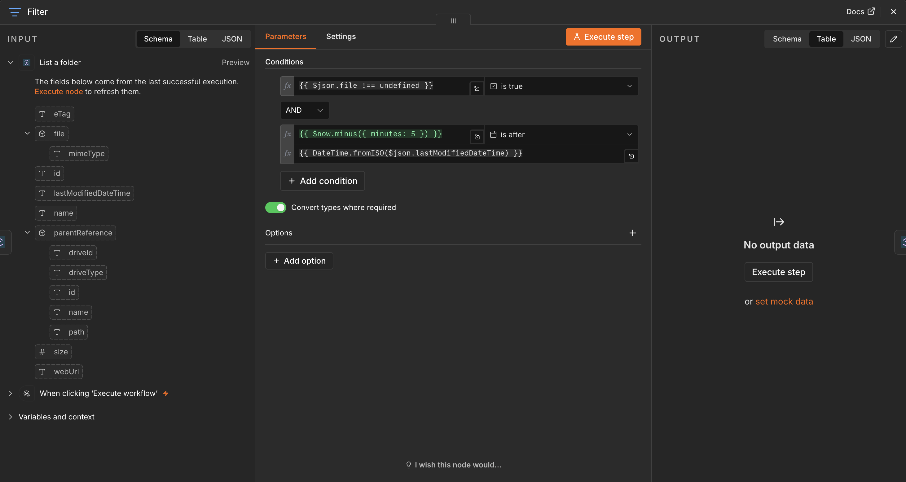906x482 pixels.
Task: Select the path field pill
Action: (x=68, y=332)
